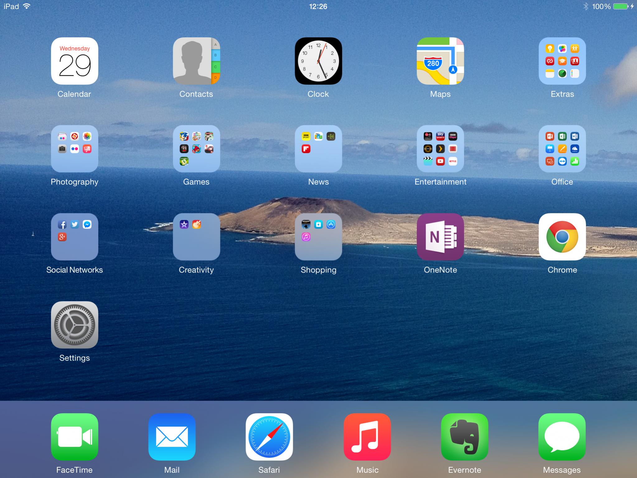Open the Shopping folder
Image resolution: width=637 pixels, height=478 pixels.
pyautogui.click(x=318, y=237)
